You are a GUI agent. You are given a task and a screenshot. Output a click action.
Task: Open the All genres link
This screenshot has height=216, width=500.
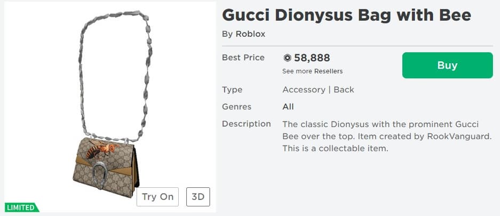288,106
